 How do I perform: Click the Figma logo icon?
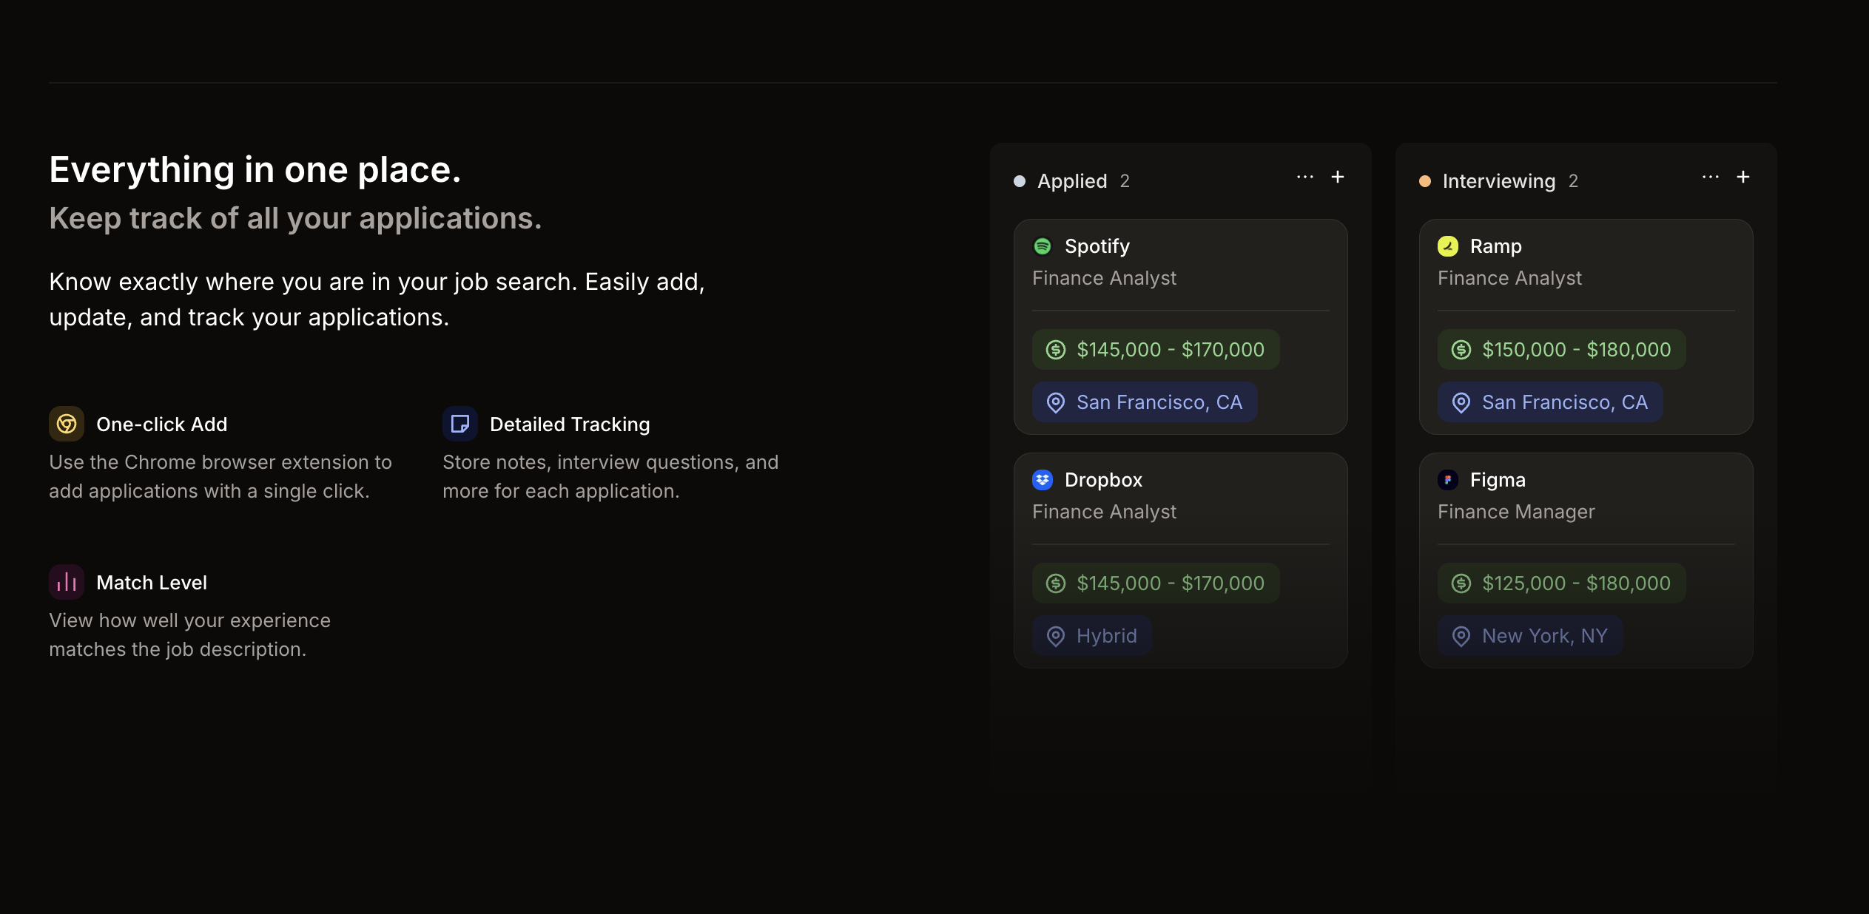pos(1448,480)
